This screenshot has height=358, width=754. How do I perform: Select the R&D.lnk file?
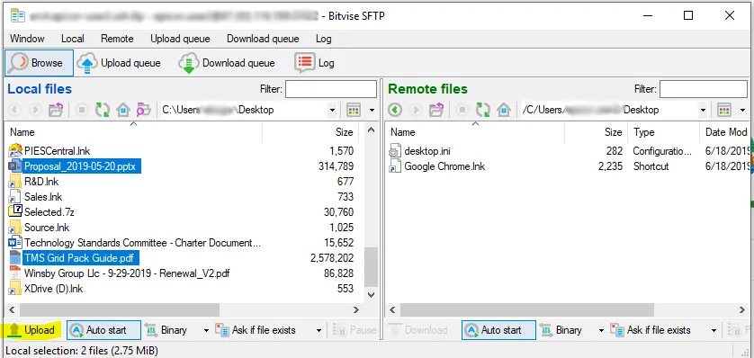[41, 182]
